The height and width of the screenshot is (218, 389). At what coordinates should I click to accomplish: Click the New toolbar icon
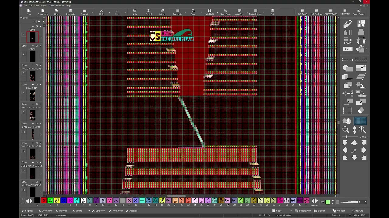[29, 12]
